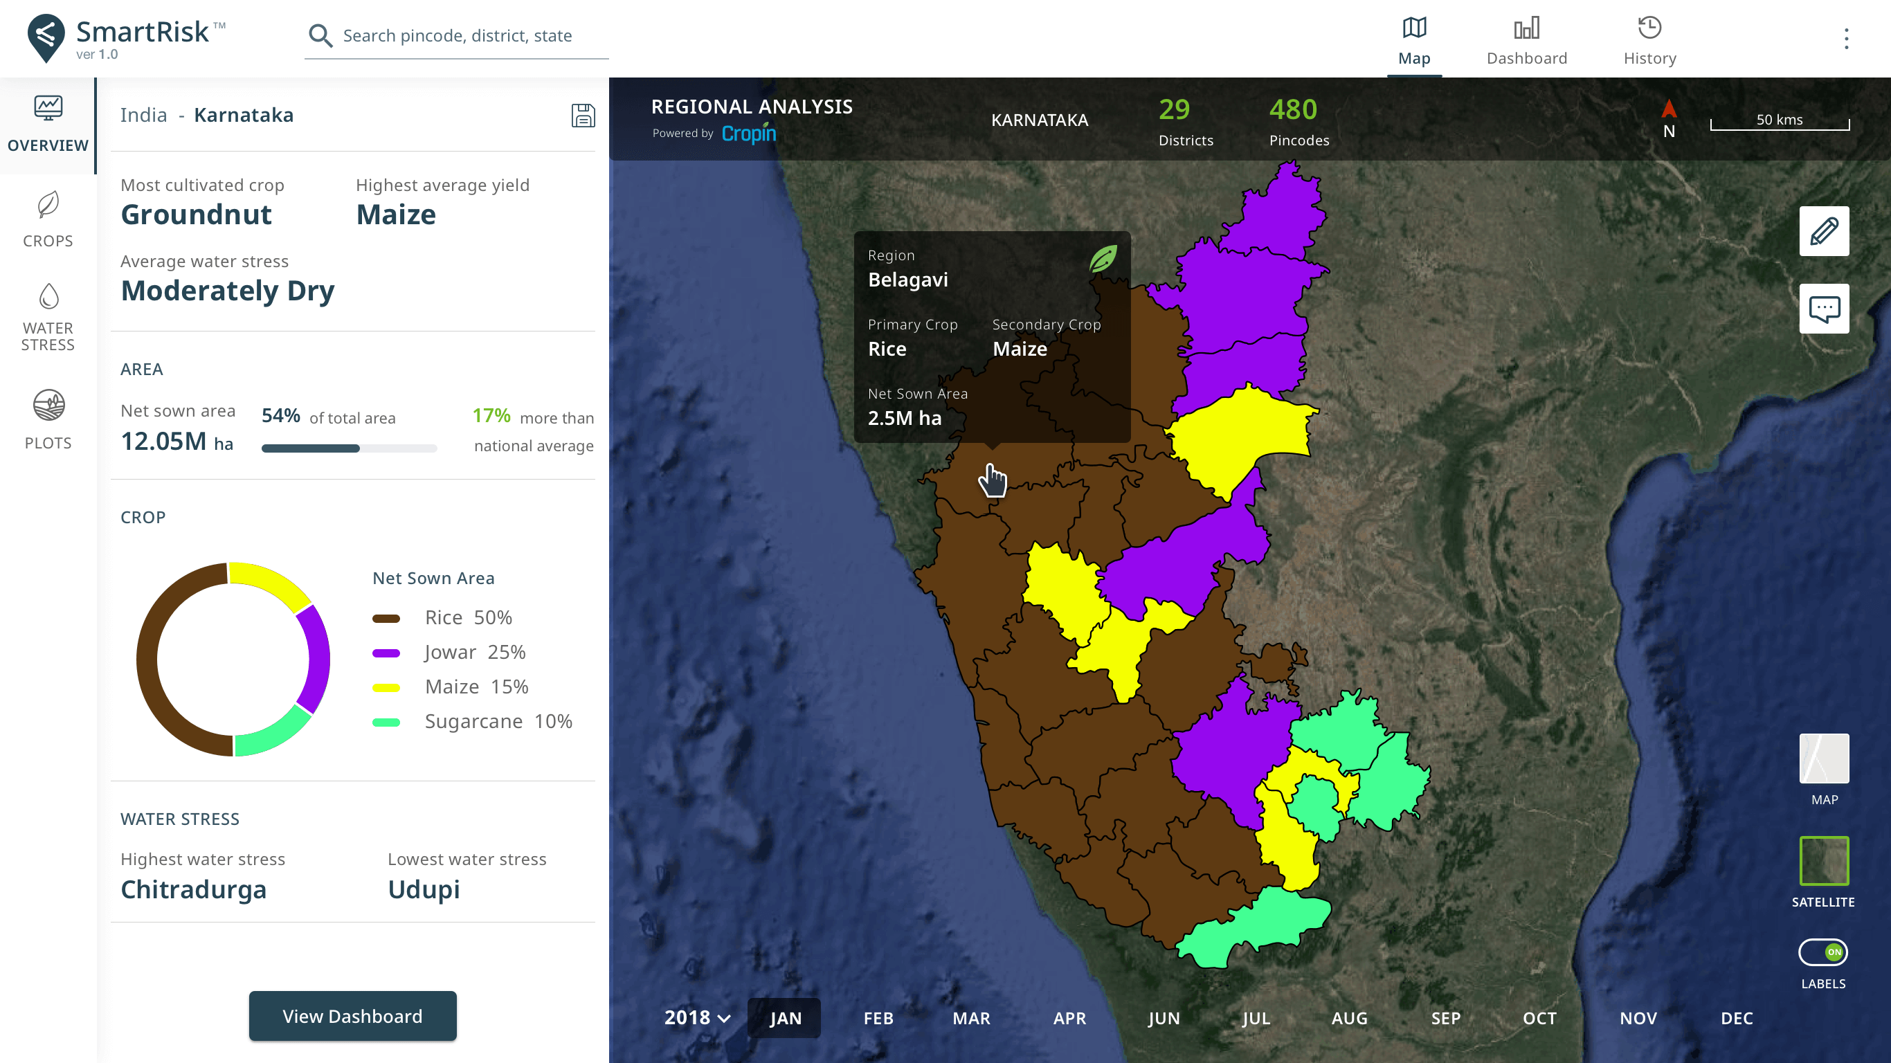The height and width of the screenshot is (1063, 1891).
Task: Open the comment chat bubble tool
Action: tap(1823, 309)
